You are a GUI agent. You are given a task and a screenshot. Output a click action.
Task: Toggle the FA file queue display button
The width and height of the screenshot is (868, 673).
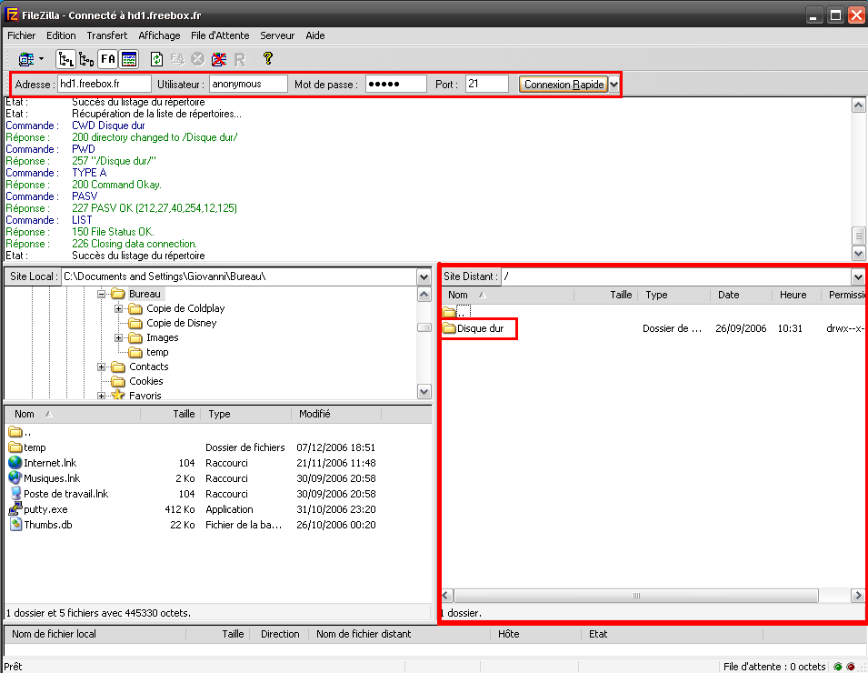(x=108, y=59)
